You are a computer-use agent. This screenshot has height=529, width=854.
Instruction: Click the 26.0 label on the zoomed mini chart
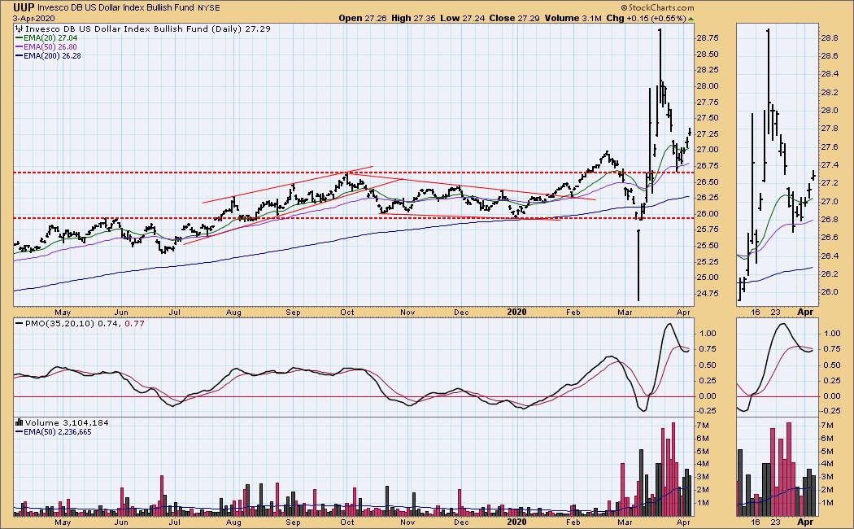point(830,292)
